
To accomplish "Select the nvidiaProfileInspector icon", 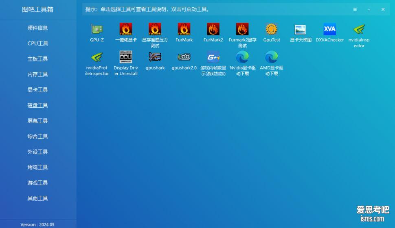I will coord(97,57).
